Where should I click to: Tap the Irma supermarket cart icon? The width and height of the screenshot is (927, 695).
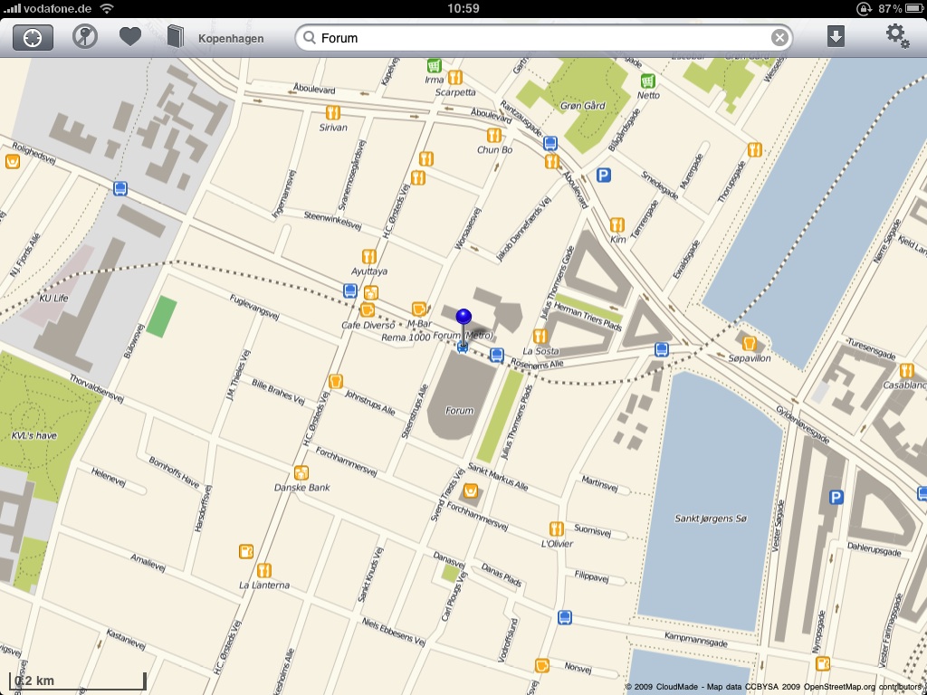pyautogui.click(x=435, y=65)
